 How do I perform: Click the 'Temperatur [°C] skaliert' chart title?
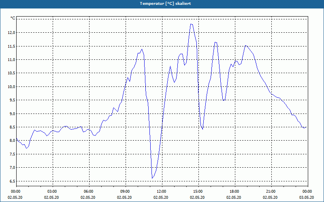165,4
